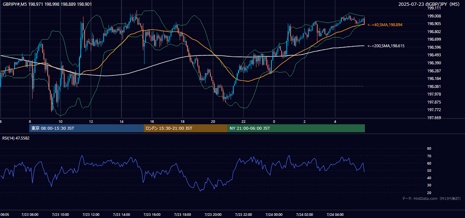Image resolution: width=465 pixels, height=218 pixels.
Task: Click price axis label 197.669
Action: 434,118
